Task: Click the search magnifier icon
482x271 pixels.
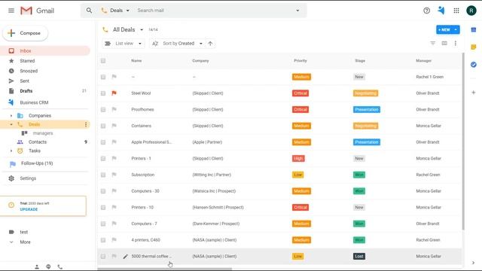Action: [x=89, y=11]
